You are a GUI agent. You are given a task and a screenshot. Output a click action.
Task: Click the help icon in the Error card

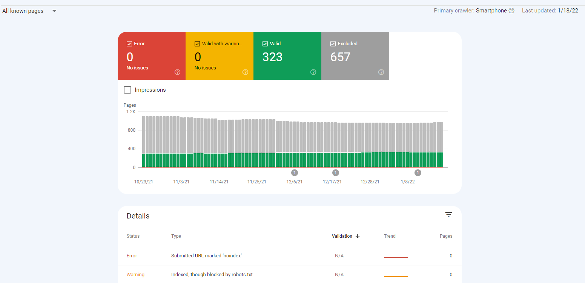pyautogui.click(x=178, y=72)
